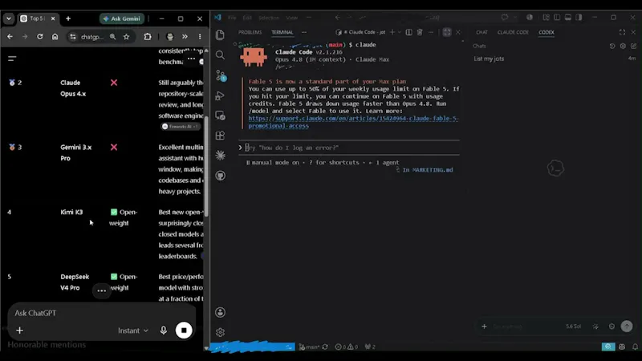Screen dimensions: 642x361
Task: Toggle the VS Code primary side bar
Action: (557, 18)
